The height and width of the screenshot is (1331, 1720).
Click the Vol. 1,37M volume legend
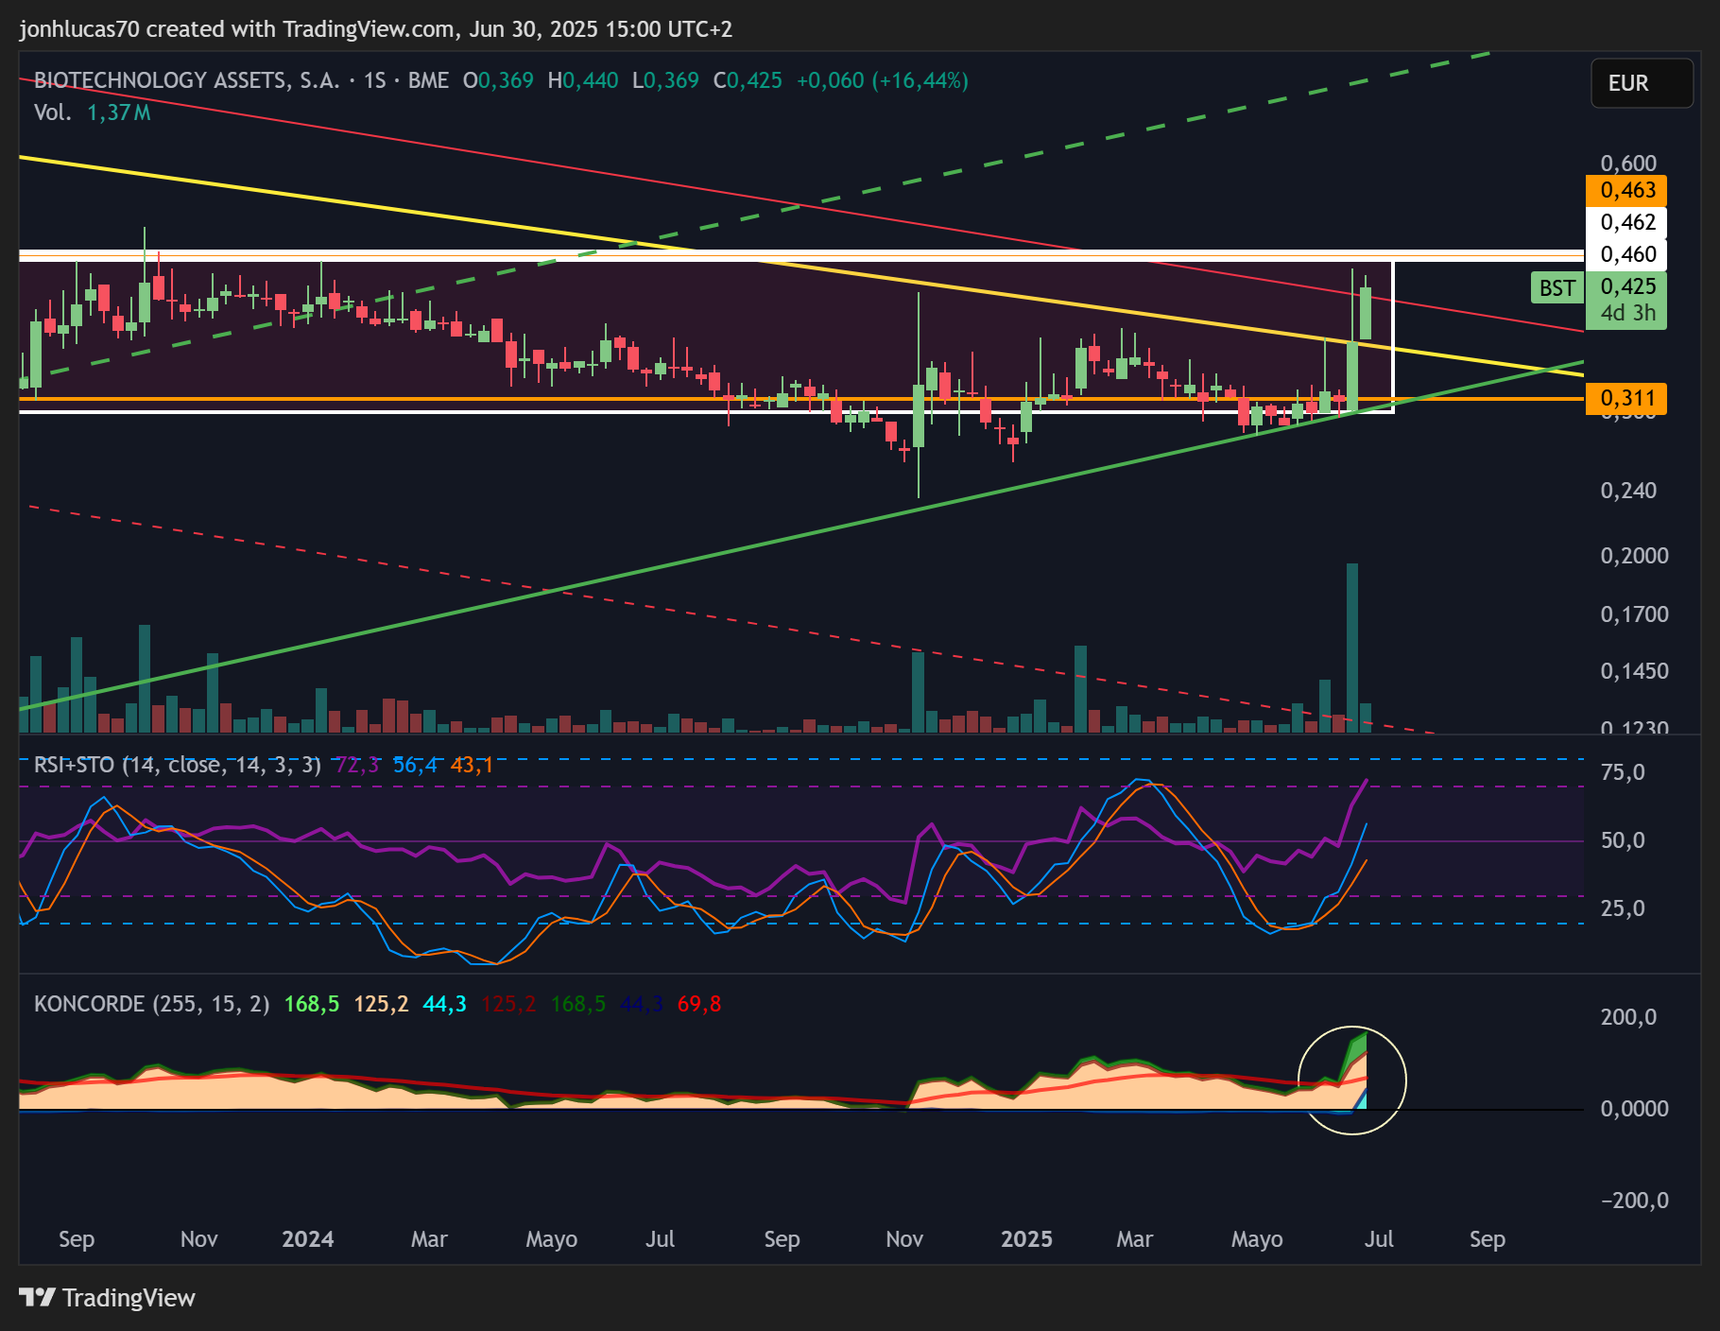click(x=92, y=112)
